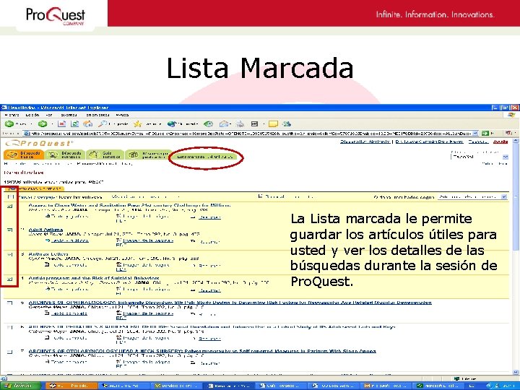Open the sort results dropdown

tap(472, 196)
